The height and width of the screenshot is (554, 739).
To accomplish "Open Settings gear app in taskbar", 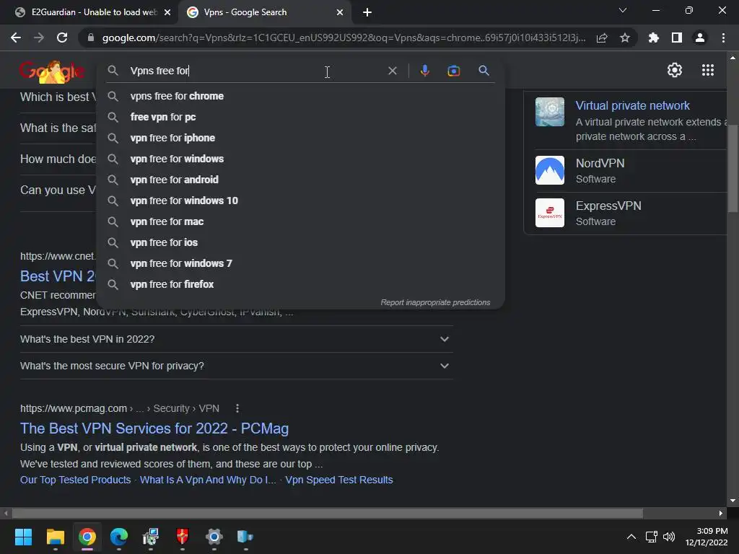I will coord(214,537).
